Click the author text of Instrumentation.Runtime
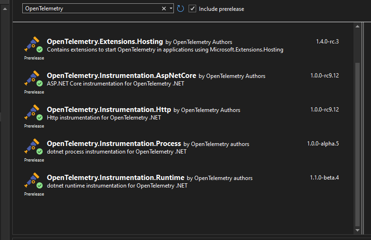 219,178
